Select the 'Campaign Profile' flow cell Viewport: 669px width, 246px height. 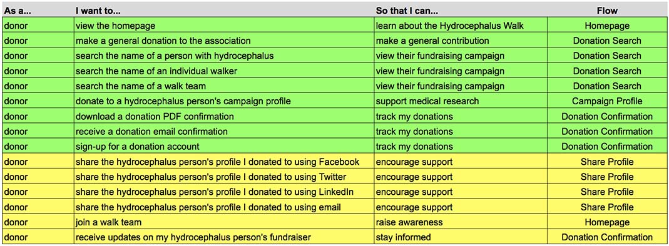[606, 101]
